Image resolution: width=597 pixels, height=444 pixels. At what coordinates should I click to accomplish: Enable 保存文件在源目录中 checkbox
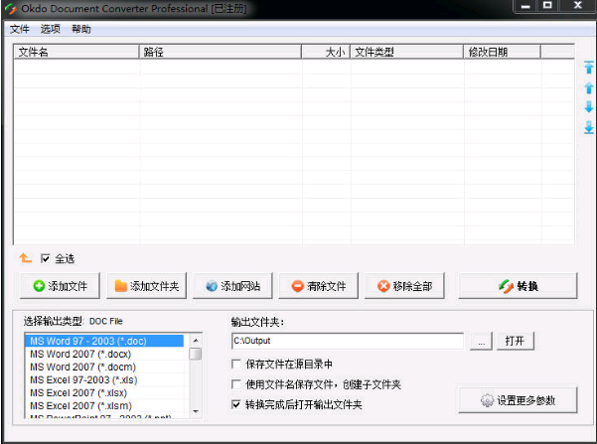[236, 364]
